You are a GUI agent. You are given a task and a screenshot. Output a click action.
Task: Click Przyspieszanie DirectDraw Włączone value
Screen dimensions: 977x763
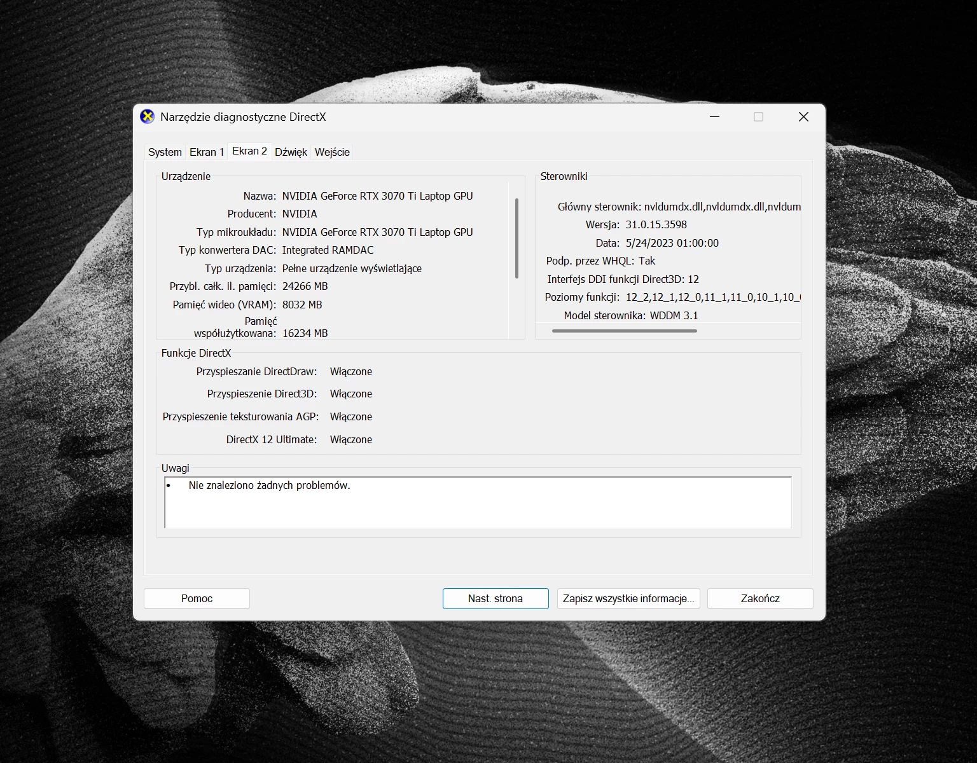click(351, 371)
